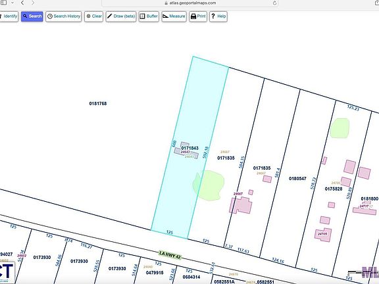Click the magnifier icon in Search
Image resolution: width=379 pixels, height=284 pixels.
point(25,16)
